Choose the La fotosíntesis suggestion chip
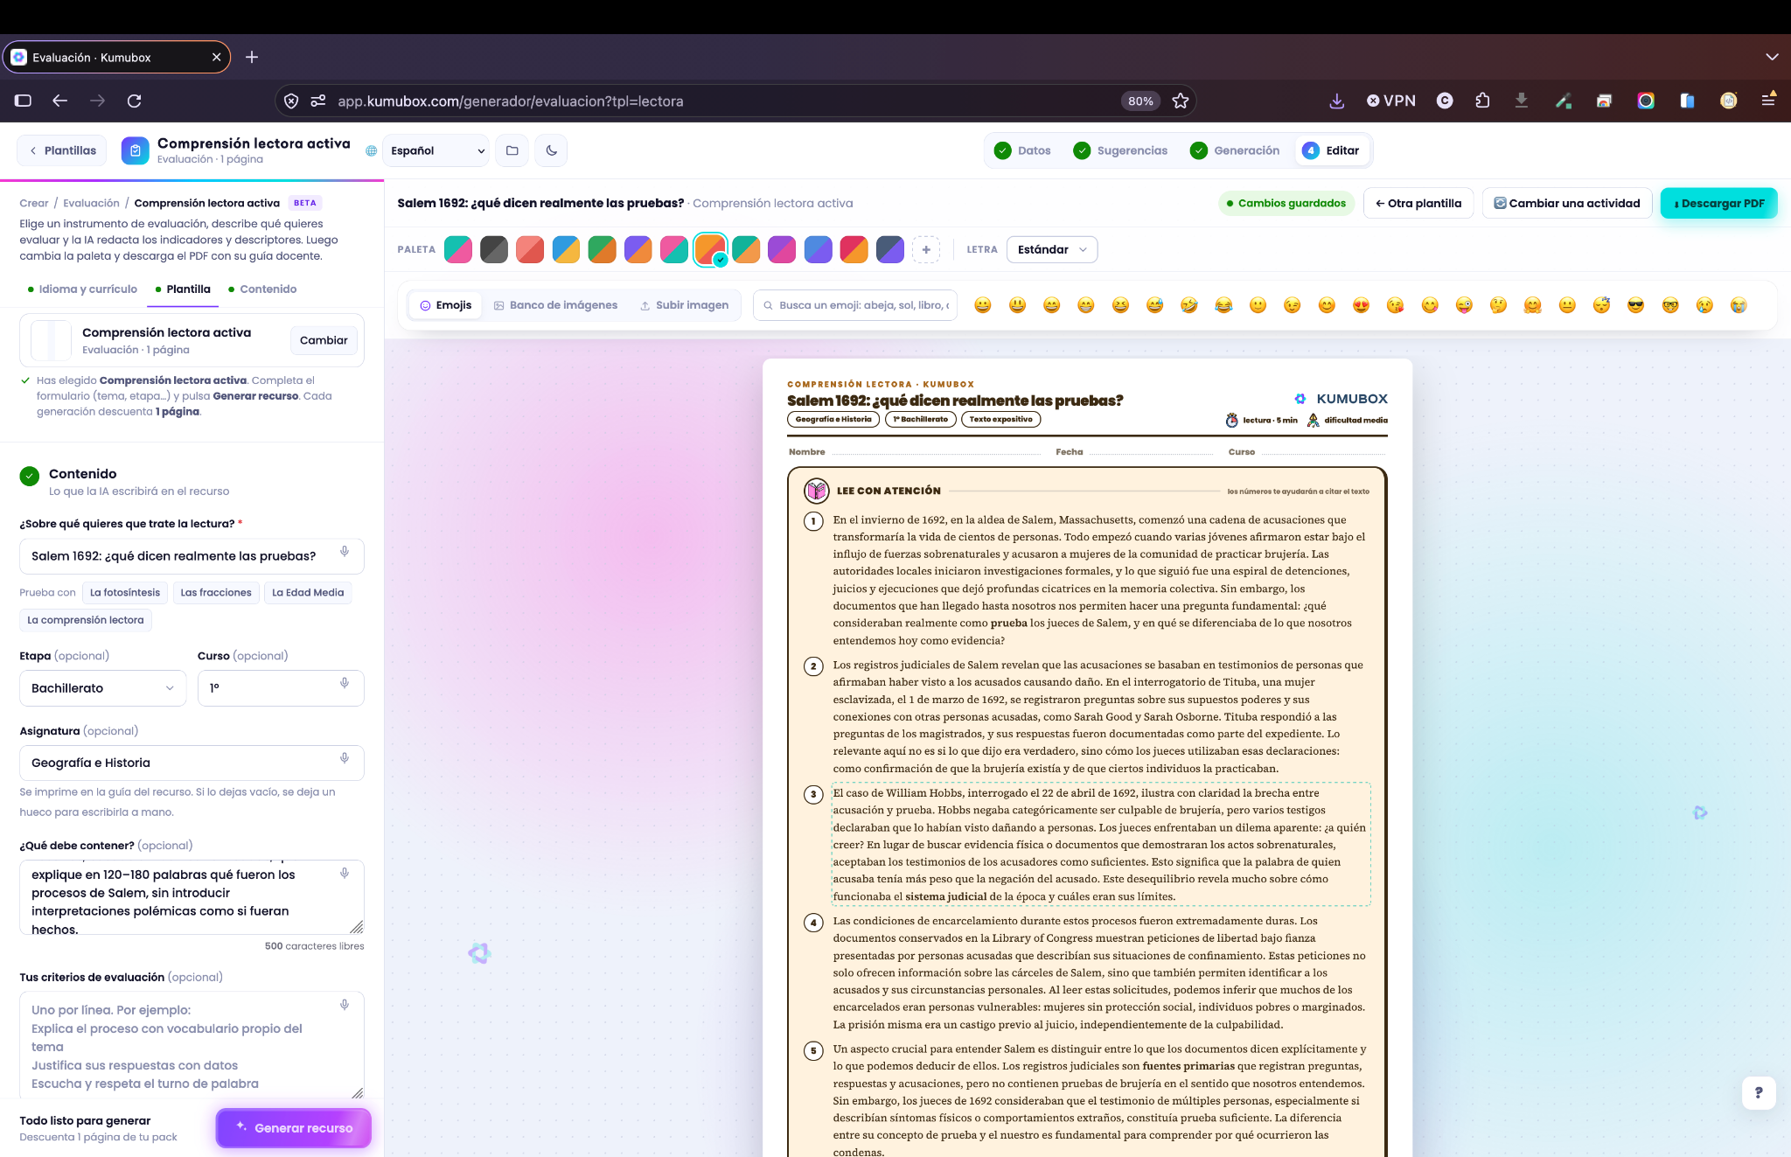The width and height of the screenshot is (1791, 1157). click(125, 592)
